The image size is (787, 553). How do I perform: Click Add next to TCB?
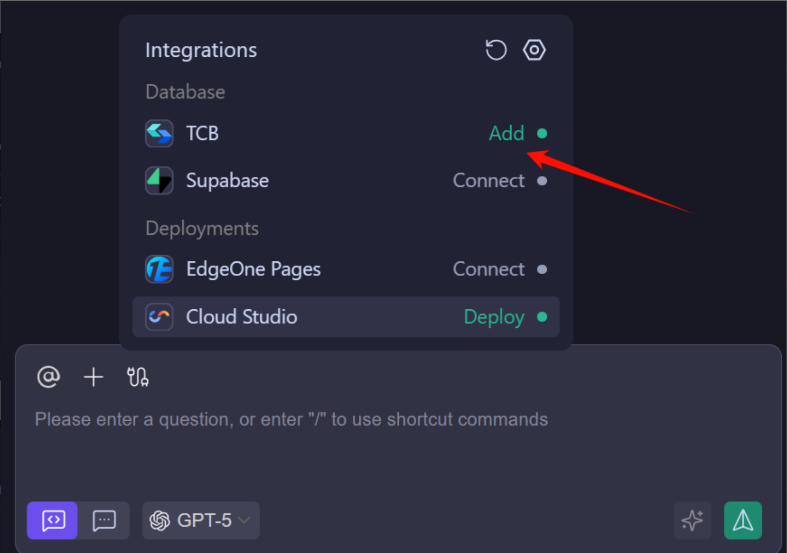(506, 134)
